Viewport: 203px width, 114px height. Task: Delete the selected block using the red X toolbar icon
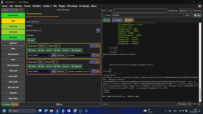pyautogui.click(x=6, y=10)
